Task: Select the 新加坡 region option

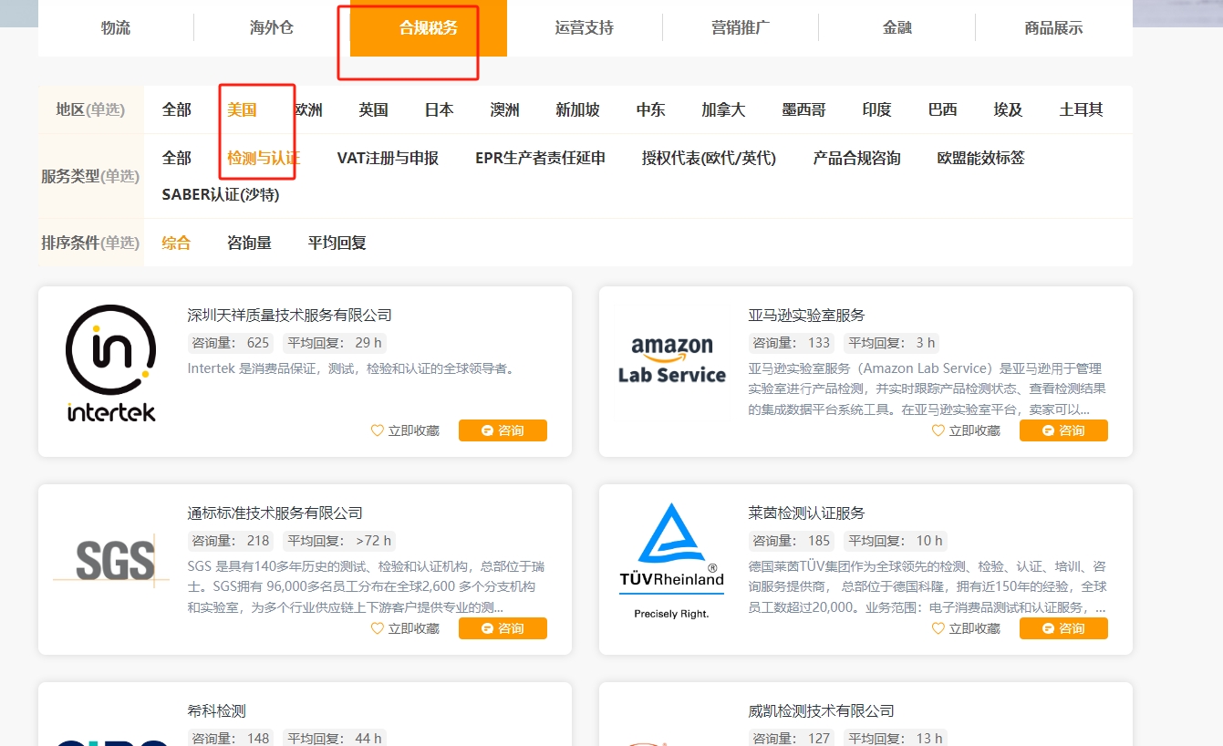Action: click(578, 109)
